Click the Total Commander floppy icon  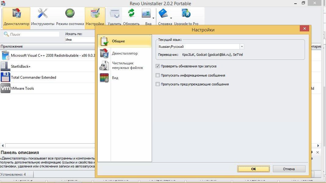5,77
